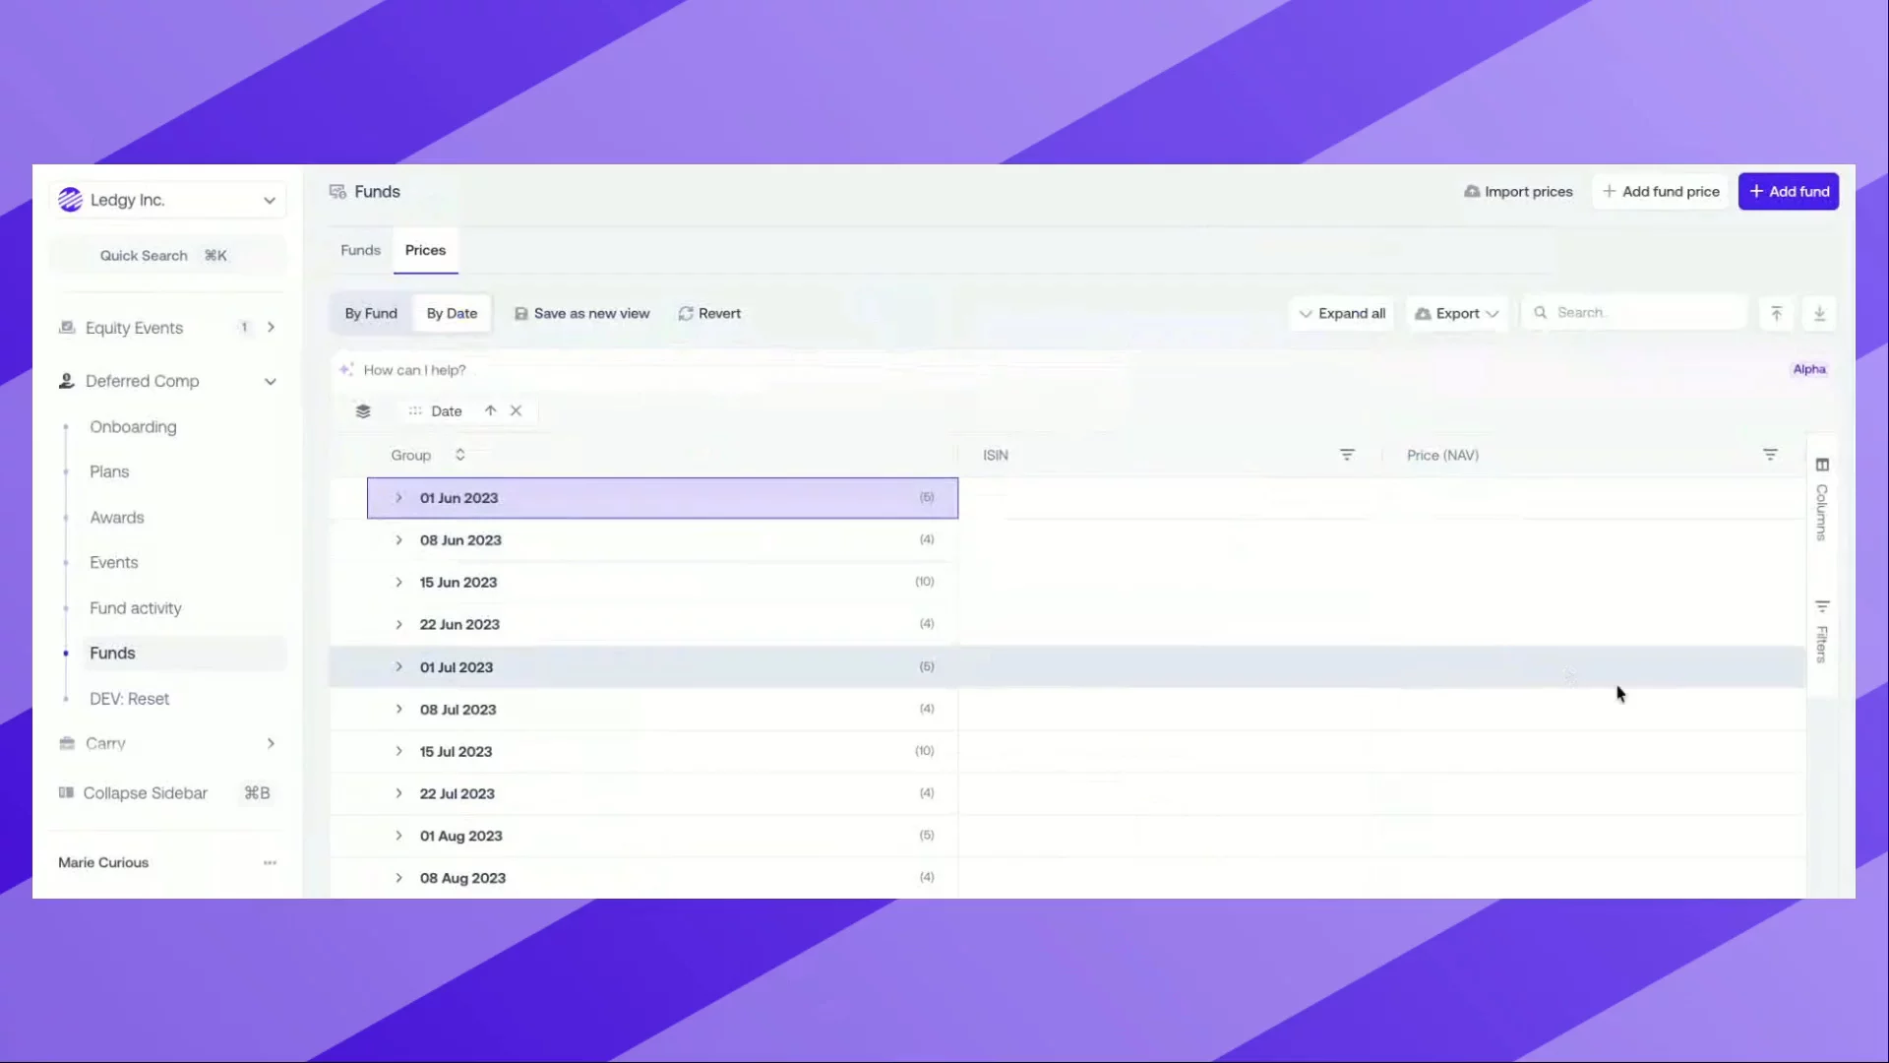Click the row grouping layers icon
The width and height of the screenshot is (1889, 1063).
tap(363, 411)
